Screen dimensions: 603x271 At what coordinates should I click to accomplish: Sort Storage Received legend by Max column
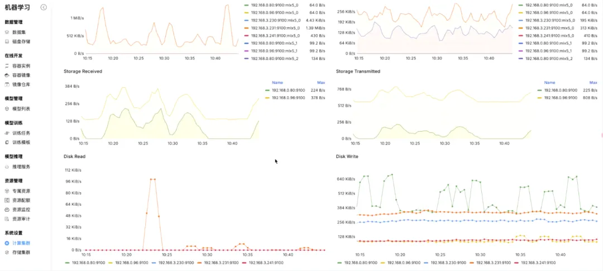(x=320, y=82)
